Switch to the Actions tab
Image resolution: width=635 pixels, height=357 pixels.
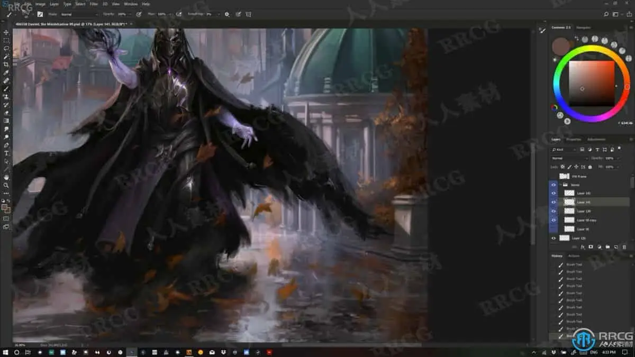tap(574, 256)
